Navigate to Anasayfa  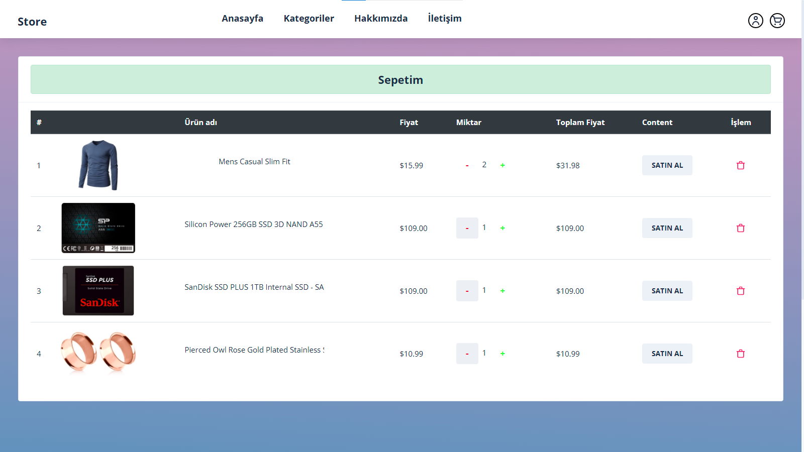click(242, 18)
